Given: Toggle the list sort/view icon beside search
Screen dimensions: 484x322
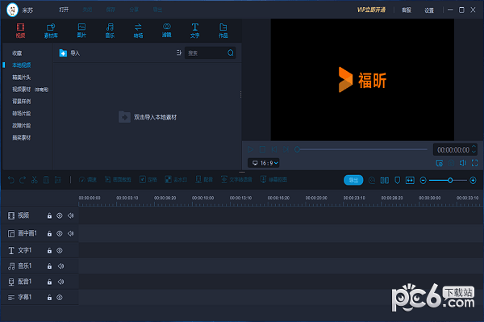Looking at the screenshot, I should 179,52.
